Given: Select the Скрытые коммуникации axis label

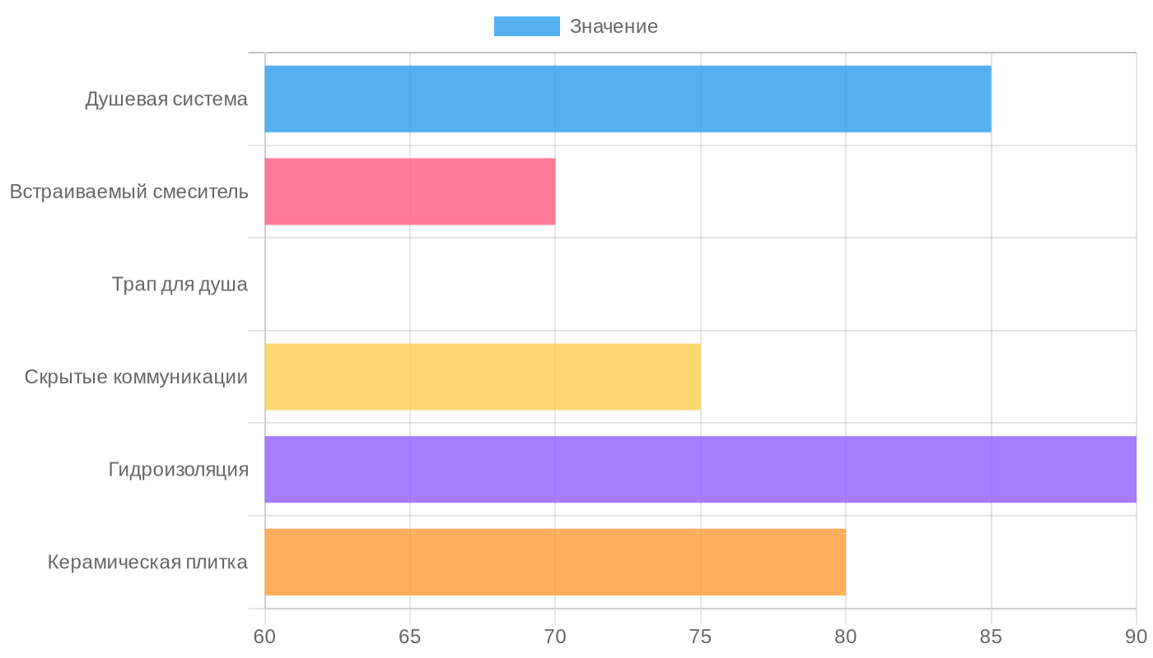Looking at the screenshot, I should coord(136,378).
